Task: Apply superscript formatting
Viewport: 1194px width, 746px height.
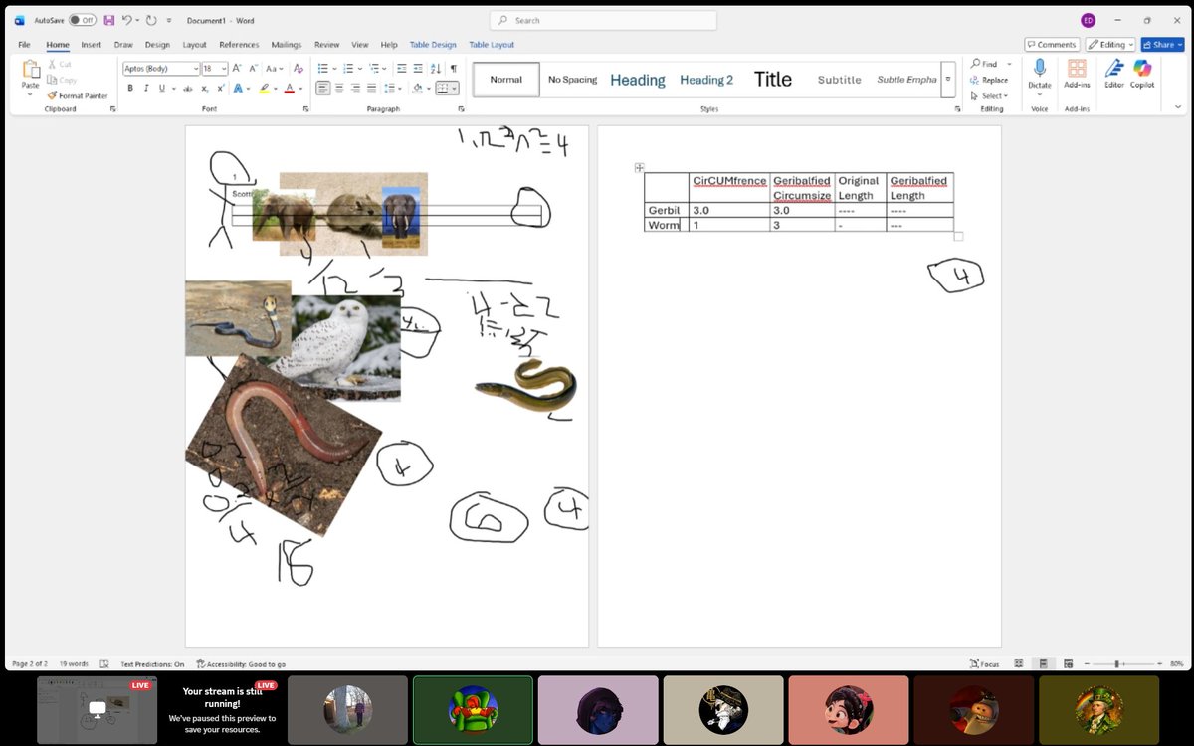Action: pyautogui.click(x=220, y=88)
